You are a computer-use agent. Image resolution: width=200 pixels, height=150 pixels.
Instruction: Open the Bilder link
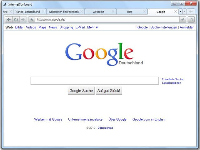coord(19,27)
